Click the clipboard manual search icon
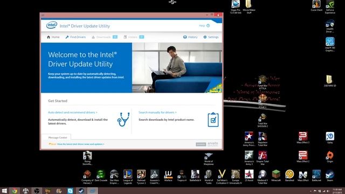This screenshot has height=194, width=345. 213,120
